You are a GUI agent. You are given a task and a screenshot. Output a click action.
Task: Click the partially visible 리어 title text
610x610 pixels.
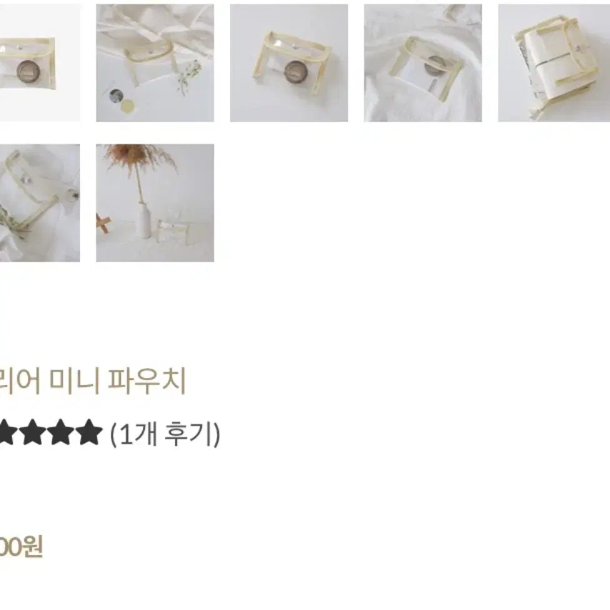point(20,381)
